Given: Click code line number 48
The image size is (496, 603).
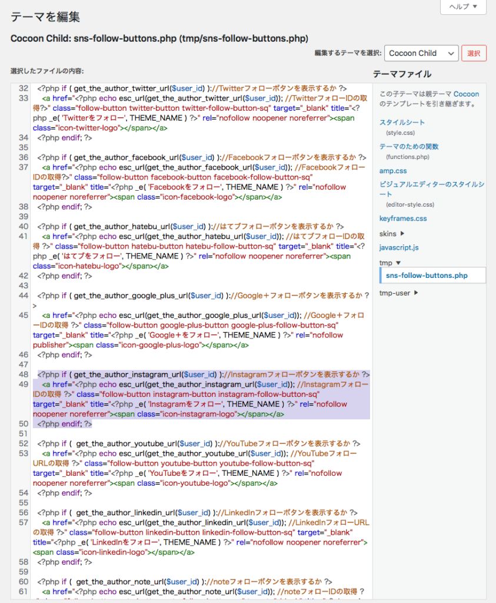Looking at the screenshot, I should tap(24, 374).
